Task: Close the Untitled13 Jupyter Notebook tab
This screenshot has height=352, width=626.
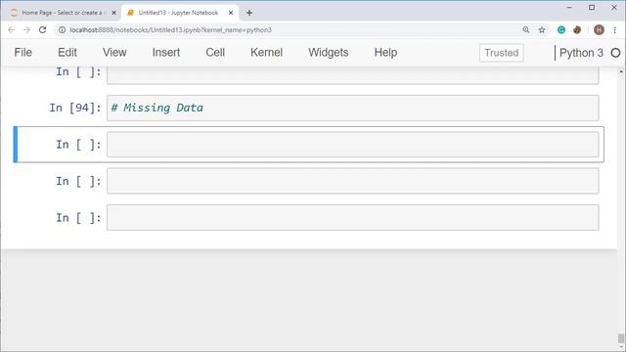Action: pos(231,13)
